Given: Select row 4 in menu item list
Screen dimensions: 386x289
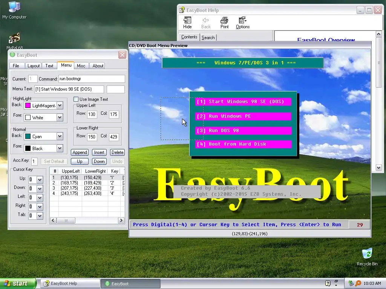Looking at the screenshot, I should pos(87,193).
